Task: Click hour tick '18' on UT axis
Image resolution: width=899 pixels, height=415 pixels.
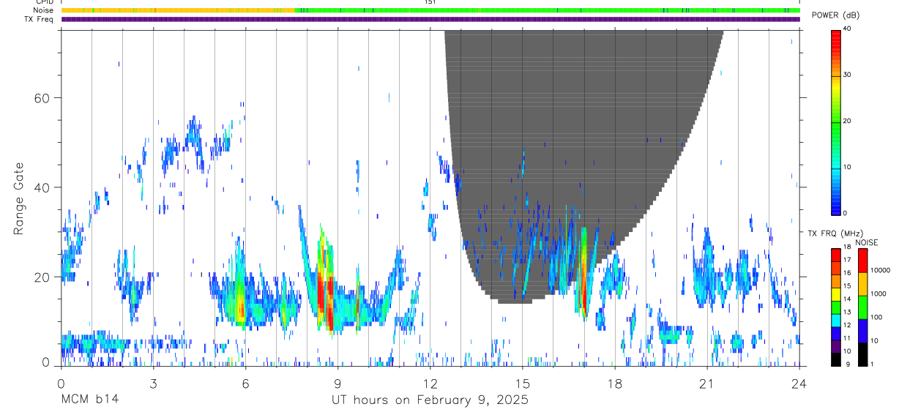Action: tap(614, 384)
